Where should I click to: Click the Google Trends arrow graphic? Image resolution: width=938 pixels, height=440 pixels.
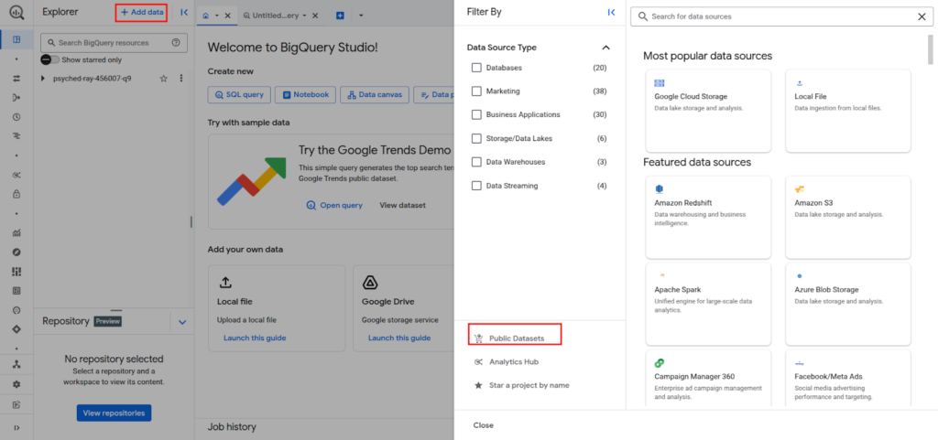(251, 181)
